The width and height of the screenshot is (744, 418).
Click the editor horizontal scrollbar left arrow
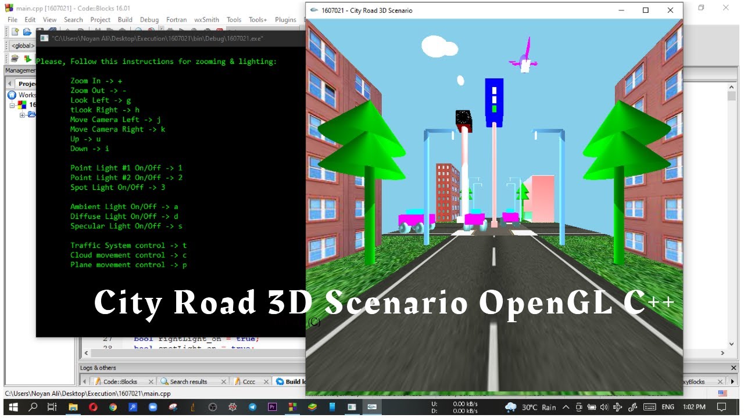point(87,352)
